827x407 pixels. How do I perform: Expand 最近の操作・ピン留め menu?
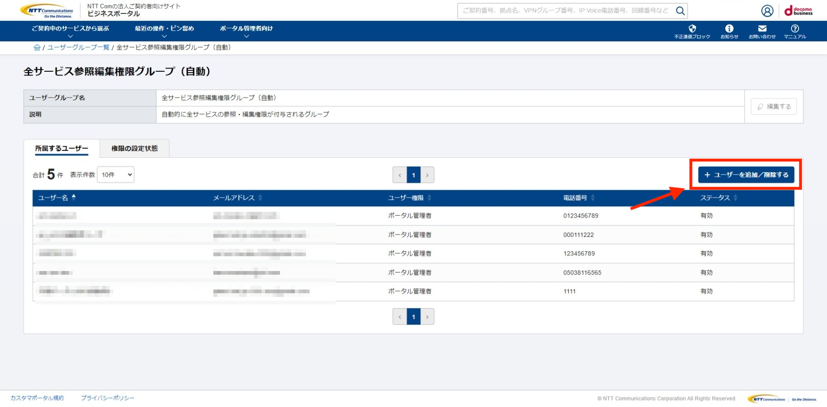pyautogui.click(x=164, y=31)
